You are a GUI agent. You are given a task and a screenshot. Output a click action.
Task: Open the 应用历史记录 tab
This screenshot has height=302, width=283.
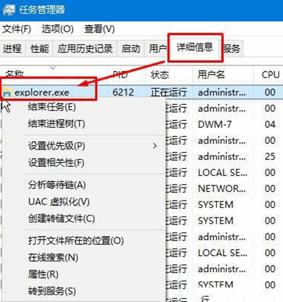pyautogui.click(x=85, y=48)
